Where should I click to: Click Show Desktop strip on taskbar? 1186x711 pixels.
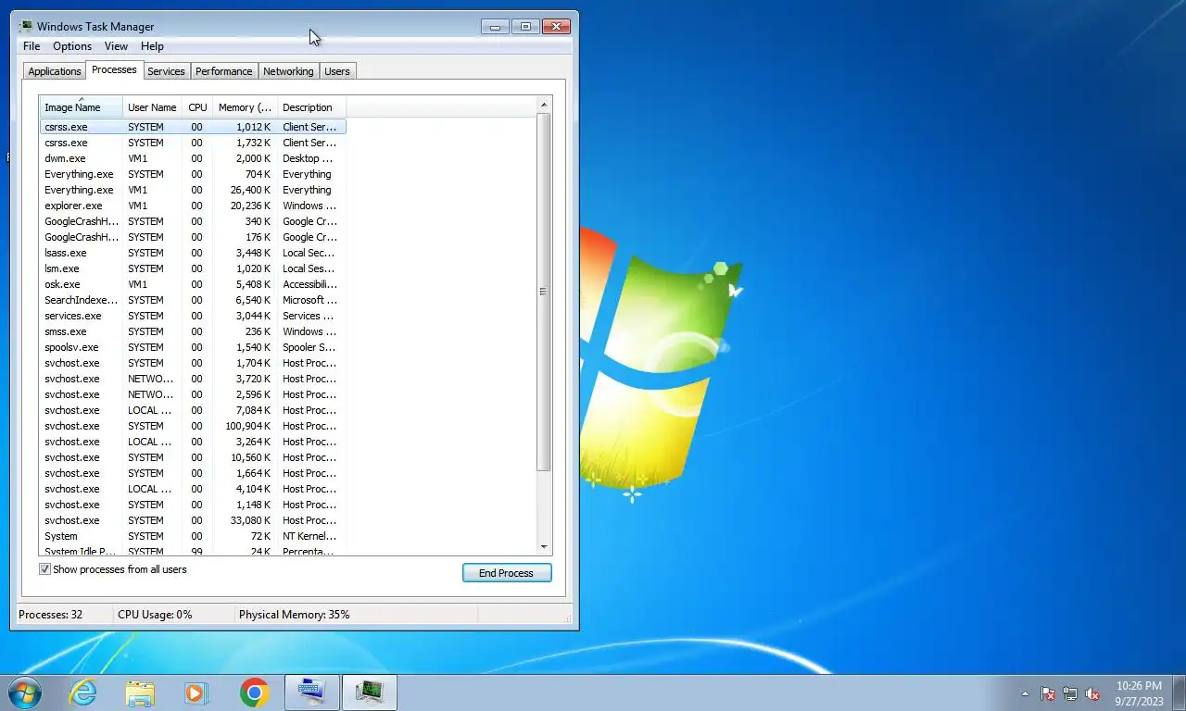(x=1180, y=692)
